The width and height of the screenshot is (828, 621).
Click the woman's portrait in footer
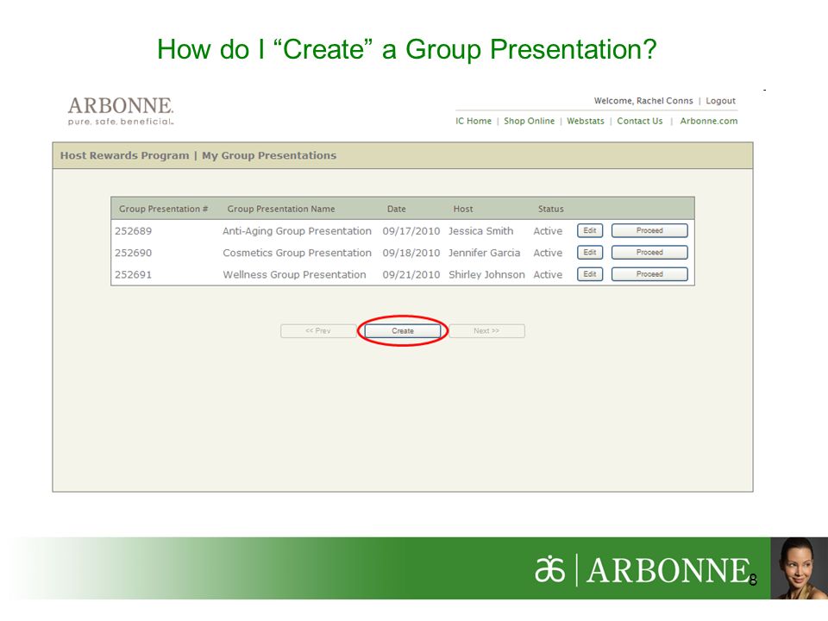(x=799, y=568)
